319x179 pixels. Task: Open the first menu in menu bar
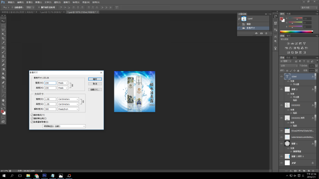(x=11, y=2)
